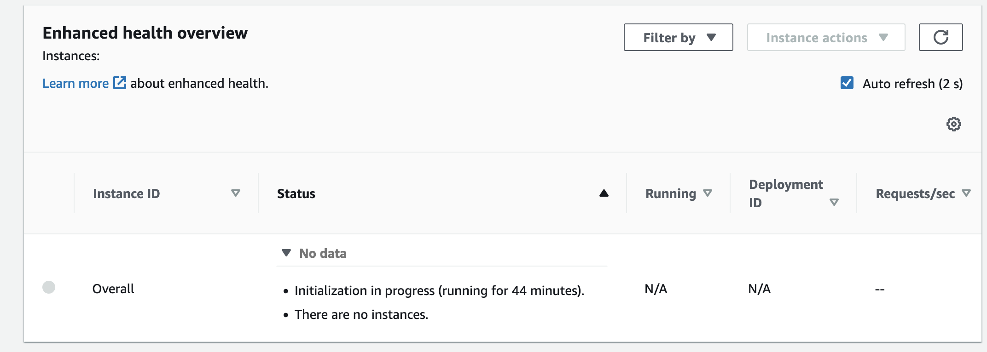Collapse the No data status group
987x352 pixels.
click(286, 253)
